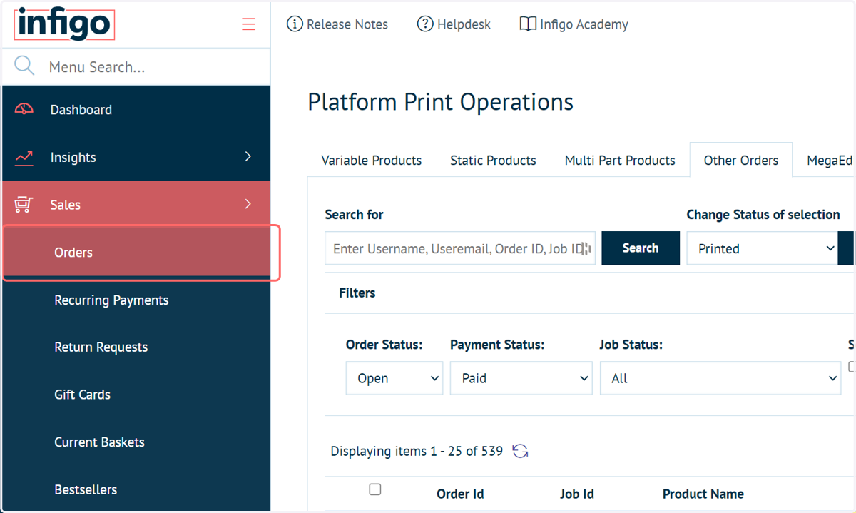
Task: Switch to Multi Part Products tab
Action: (x=620, y=161)
